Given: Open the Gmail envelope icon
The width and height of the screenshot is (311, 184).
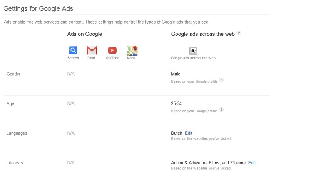Looking at the screenshot, I should (92, 50).
